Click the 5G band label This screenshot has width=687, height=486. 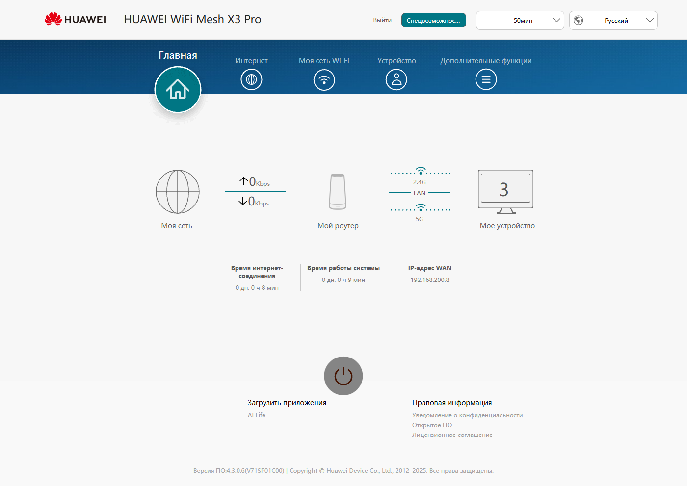click(x=420, y=219)
